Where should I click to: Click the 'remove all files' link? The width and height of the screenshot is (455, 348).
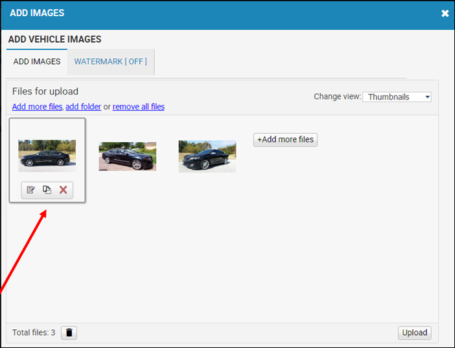139,107
